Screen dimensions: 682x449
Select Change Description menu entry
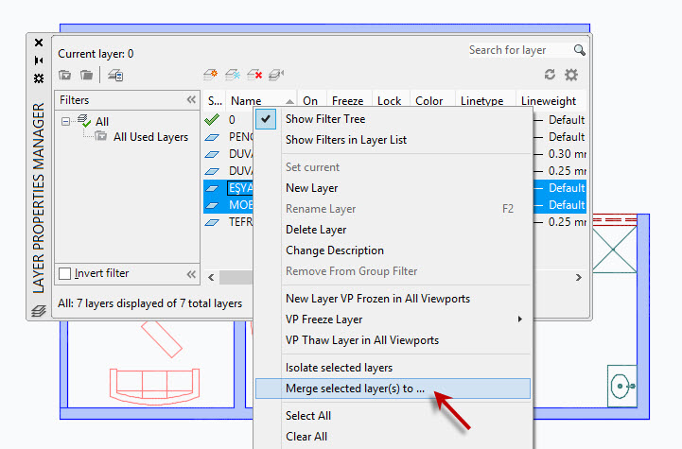(335, 250)
